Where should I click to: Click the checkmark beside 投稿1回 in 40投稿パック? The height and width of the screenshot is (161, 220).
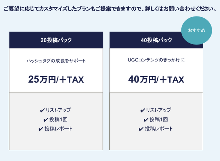pyautogui.click(x=146, y=120)
